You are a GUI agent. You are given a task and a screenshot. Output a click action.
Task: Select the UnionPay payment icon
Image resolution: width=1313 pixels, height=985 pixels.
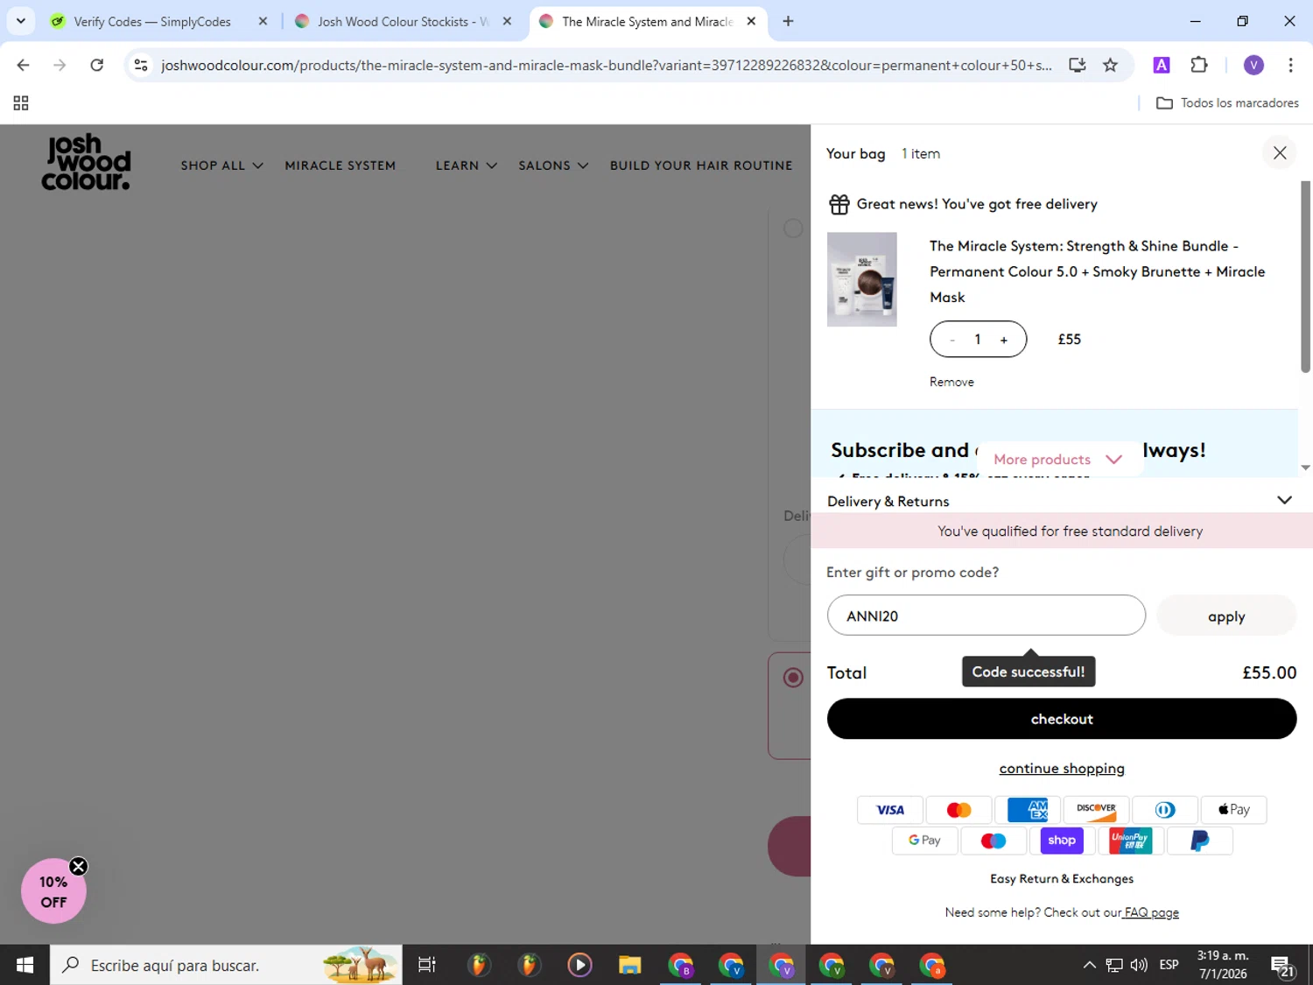(x=1130, y=841)
